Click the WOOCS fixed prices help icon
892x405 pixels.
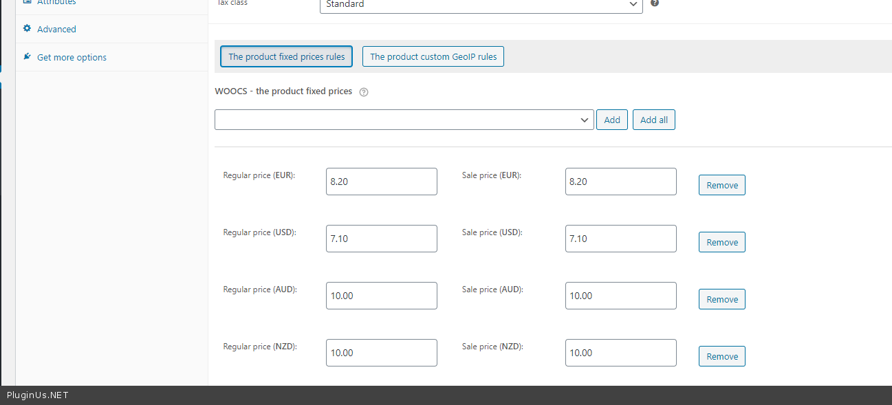point(364,92)
